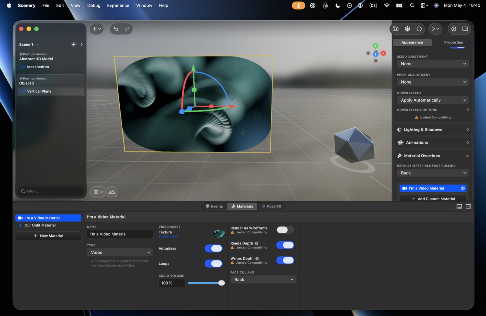
Task: Click the play preview button
Action: coord(435,29)
